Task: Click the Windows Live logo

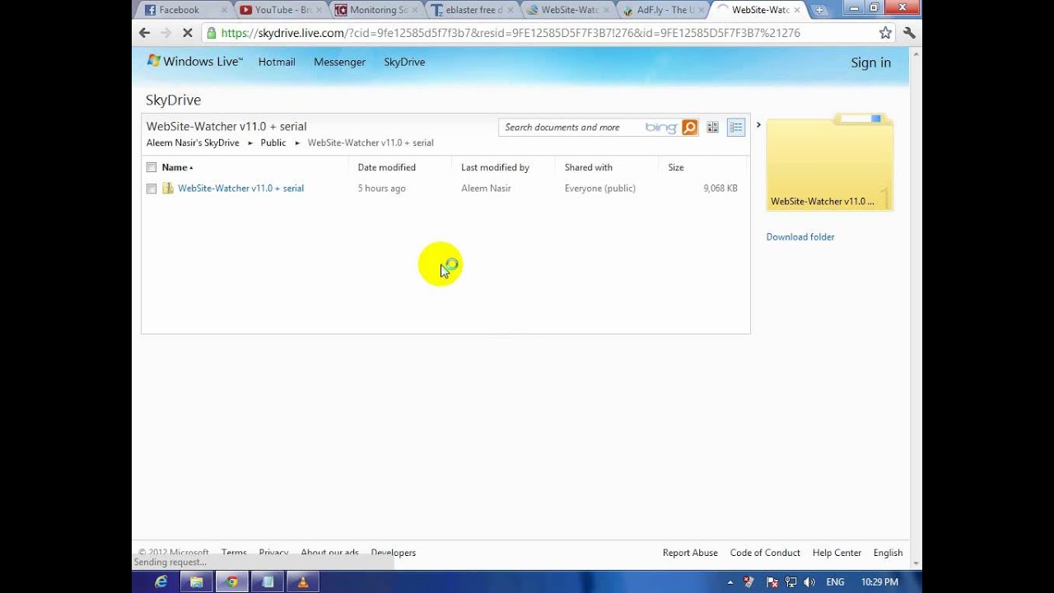Action: (194, 62)
